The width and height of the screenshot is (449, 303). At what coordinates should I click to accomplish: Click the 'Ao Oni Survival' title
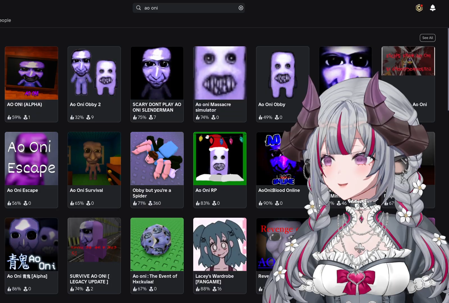(86, 190)
